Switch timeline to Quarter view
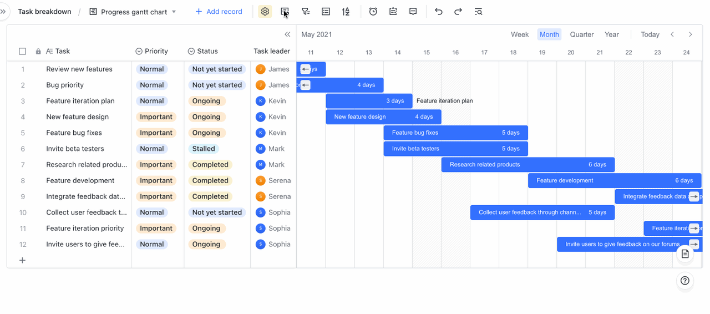Viewport: 710px width, 314px height. [582, 34]
